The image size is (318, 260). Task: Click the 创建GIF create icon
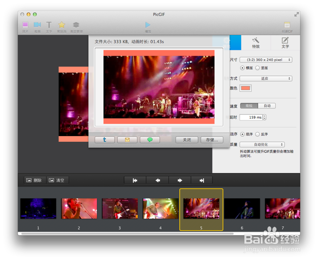click(287, 27)
